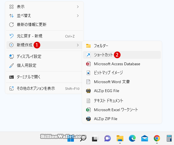Select Microsoft Access Database in submenu

pyautogui.click(x=122, y=64)
